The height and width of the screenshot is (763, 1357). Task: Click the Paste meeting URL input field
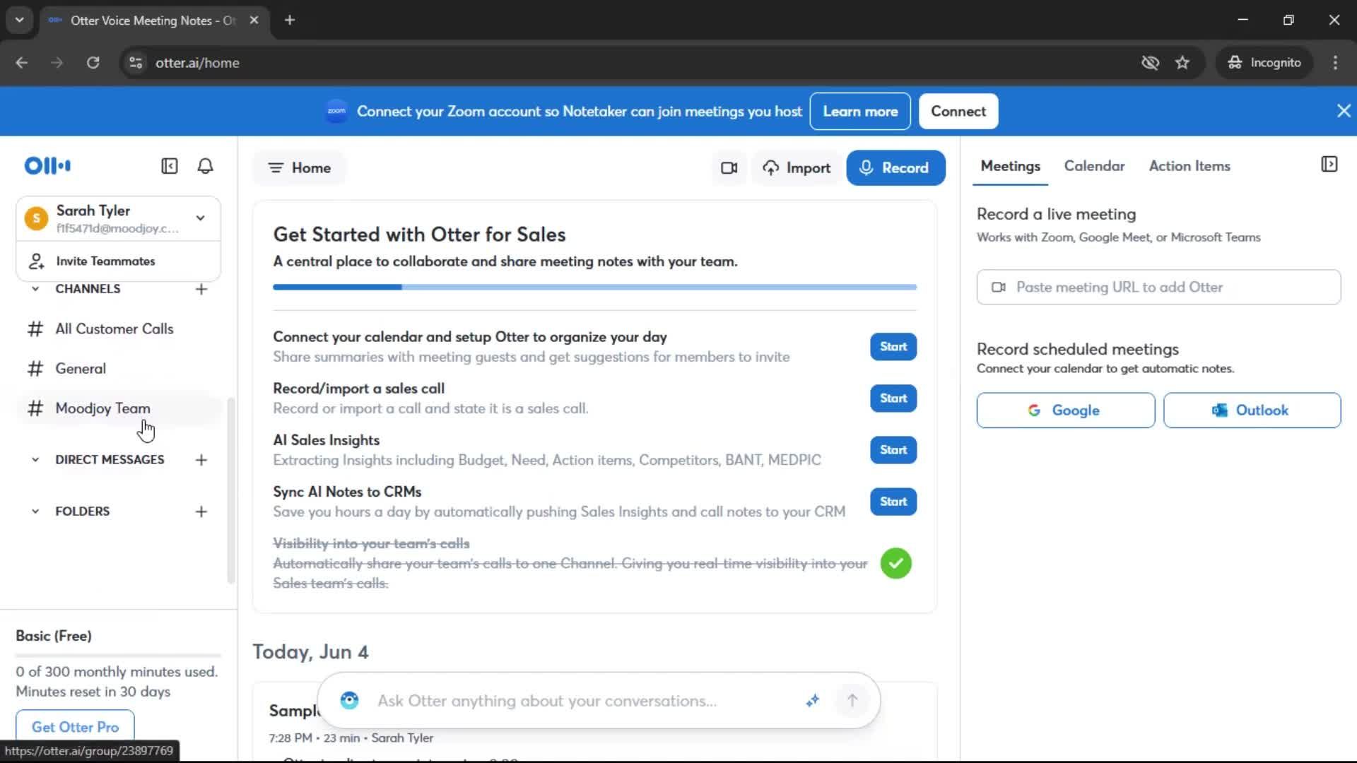click(x=1158, y=288)
